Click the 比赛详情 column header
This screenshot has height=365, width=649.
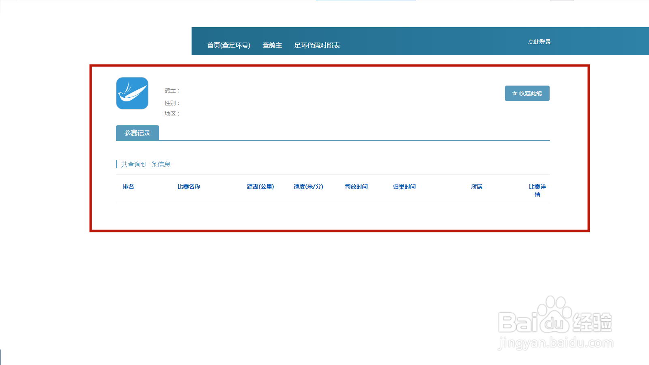click(537, 191)
